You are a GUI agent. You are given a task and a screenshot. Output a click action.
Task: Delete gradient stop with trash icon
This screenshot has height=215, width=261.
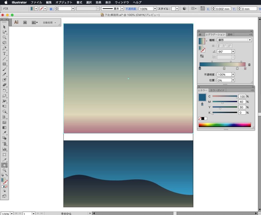(x=249, y=65)
